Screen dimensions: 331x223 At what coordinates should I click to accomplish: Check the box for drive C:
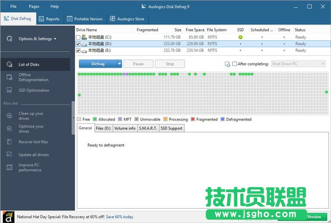coord(78,36)
